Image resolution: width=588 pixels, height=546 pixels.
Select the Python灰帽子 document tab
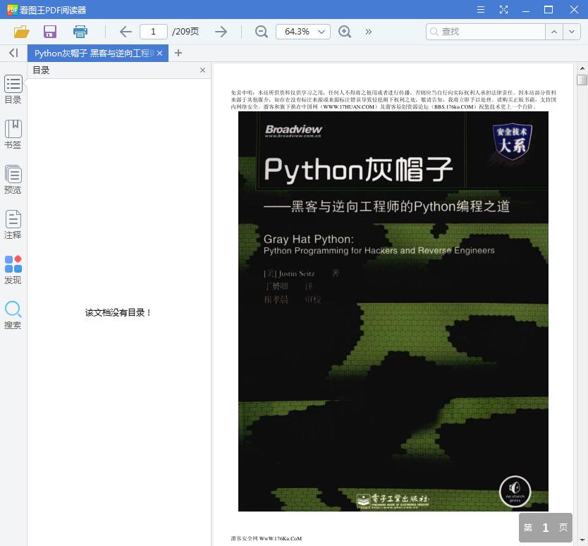click(94, 54)
